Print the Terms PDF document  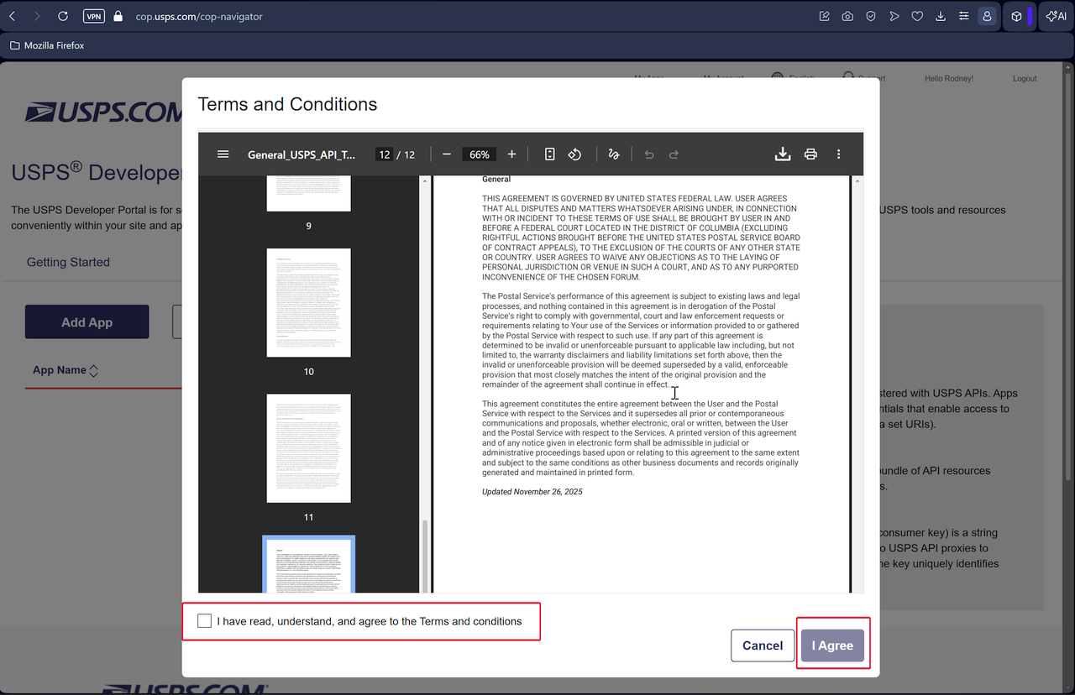tap(810, 154)
